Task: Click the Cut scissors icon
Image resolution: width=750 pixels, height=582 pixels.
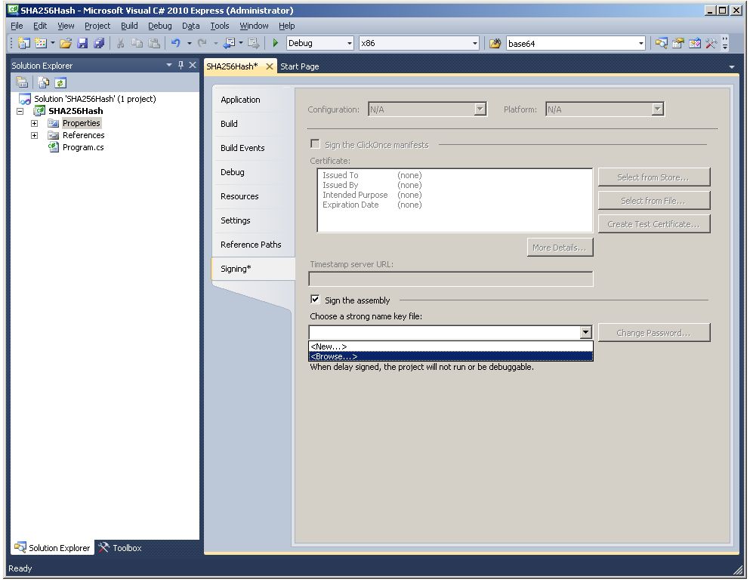Action: [121, 43]
